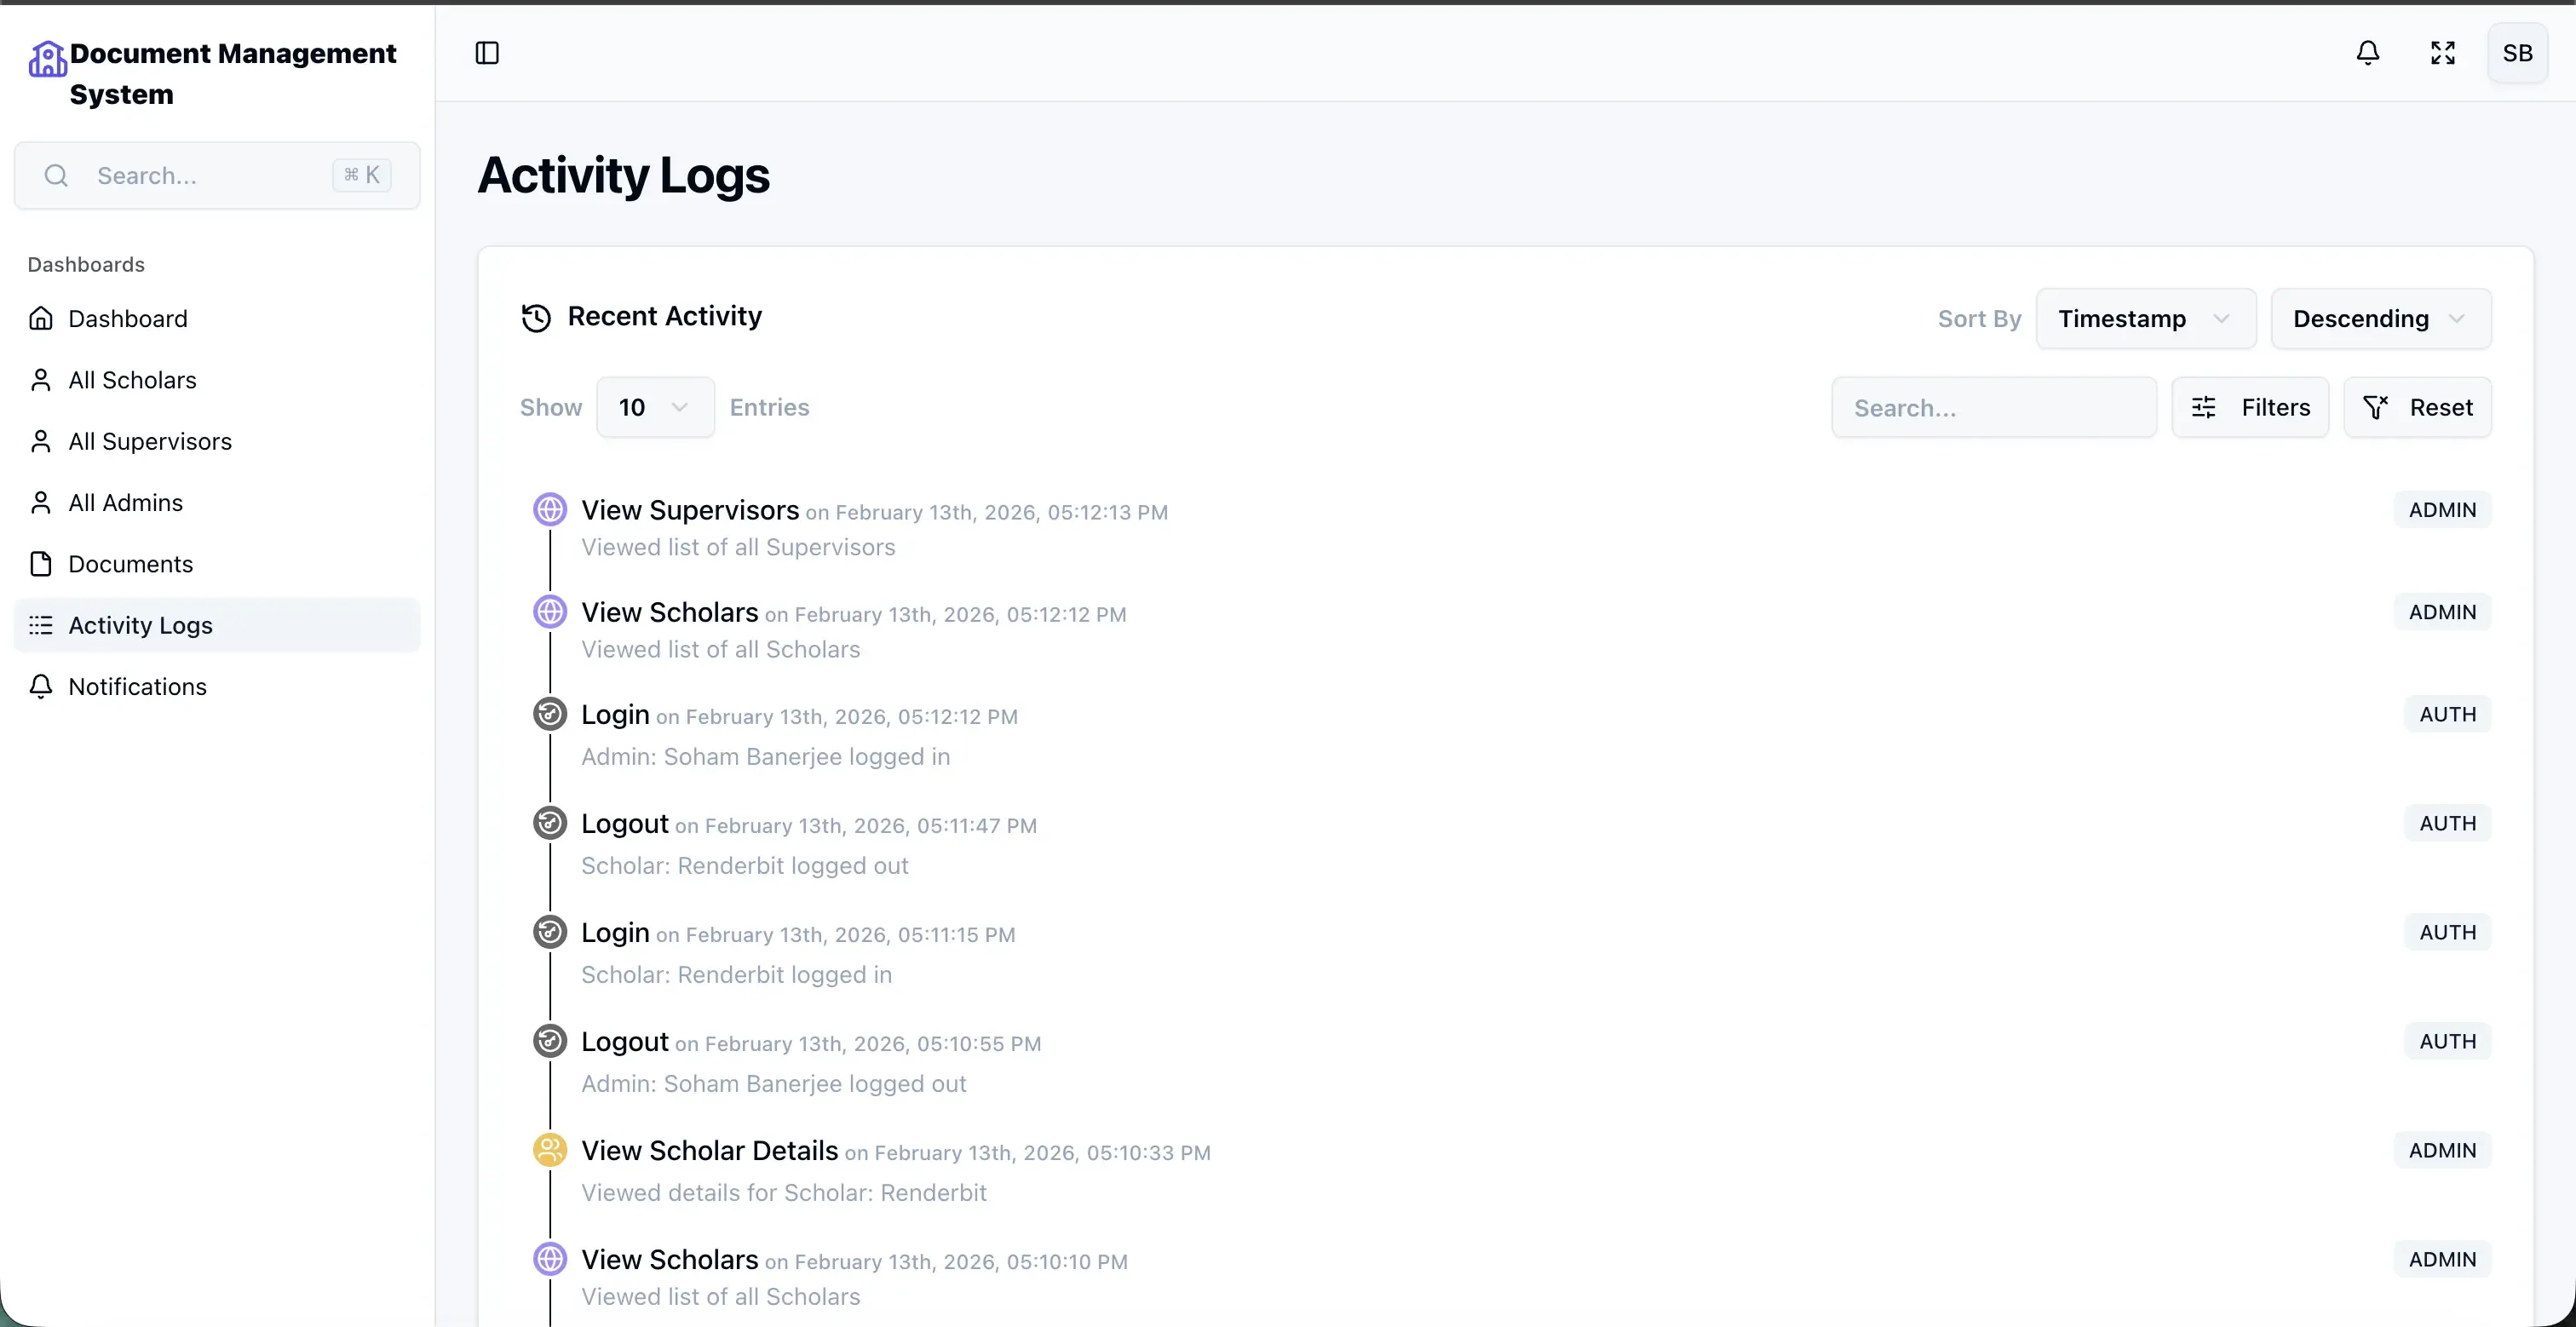Click auth icon next to Logout Renderbit entry

(550, 823)
